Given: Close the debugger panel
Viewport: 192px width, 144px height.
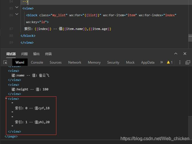Looking at the screenshot, I should pos(185,54).
